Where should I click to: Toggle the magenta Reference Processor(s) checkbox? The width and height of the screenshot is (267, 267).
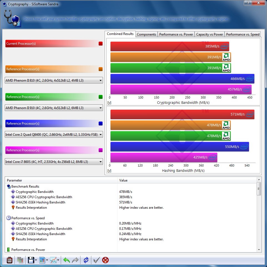(101, 150)
